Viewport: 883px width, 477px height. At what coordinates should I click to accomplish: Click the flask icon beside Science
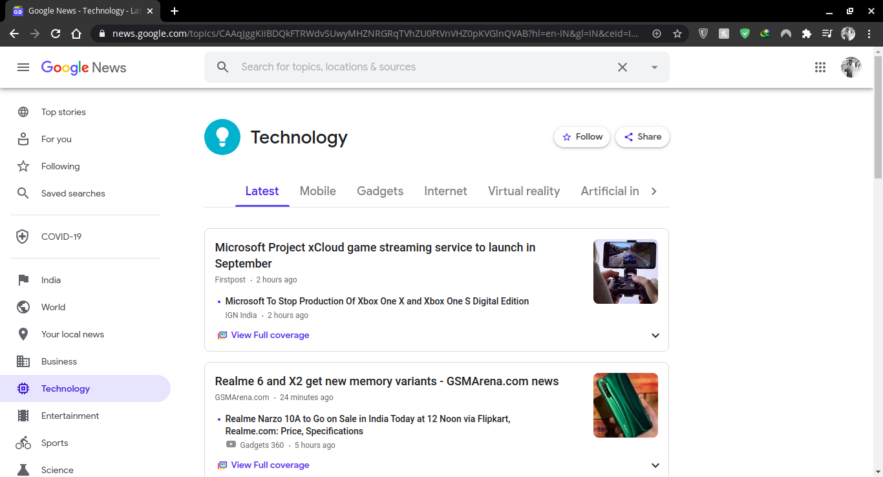[23, 470]
